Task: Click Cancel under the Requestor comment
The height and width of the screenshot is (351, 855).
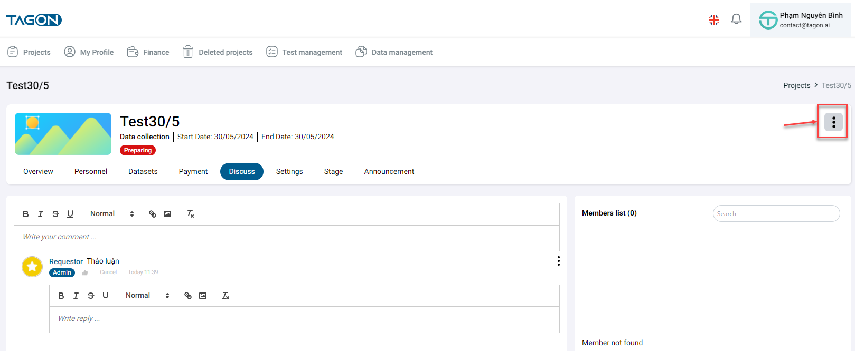Action: (x=108, y=272)
